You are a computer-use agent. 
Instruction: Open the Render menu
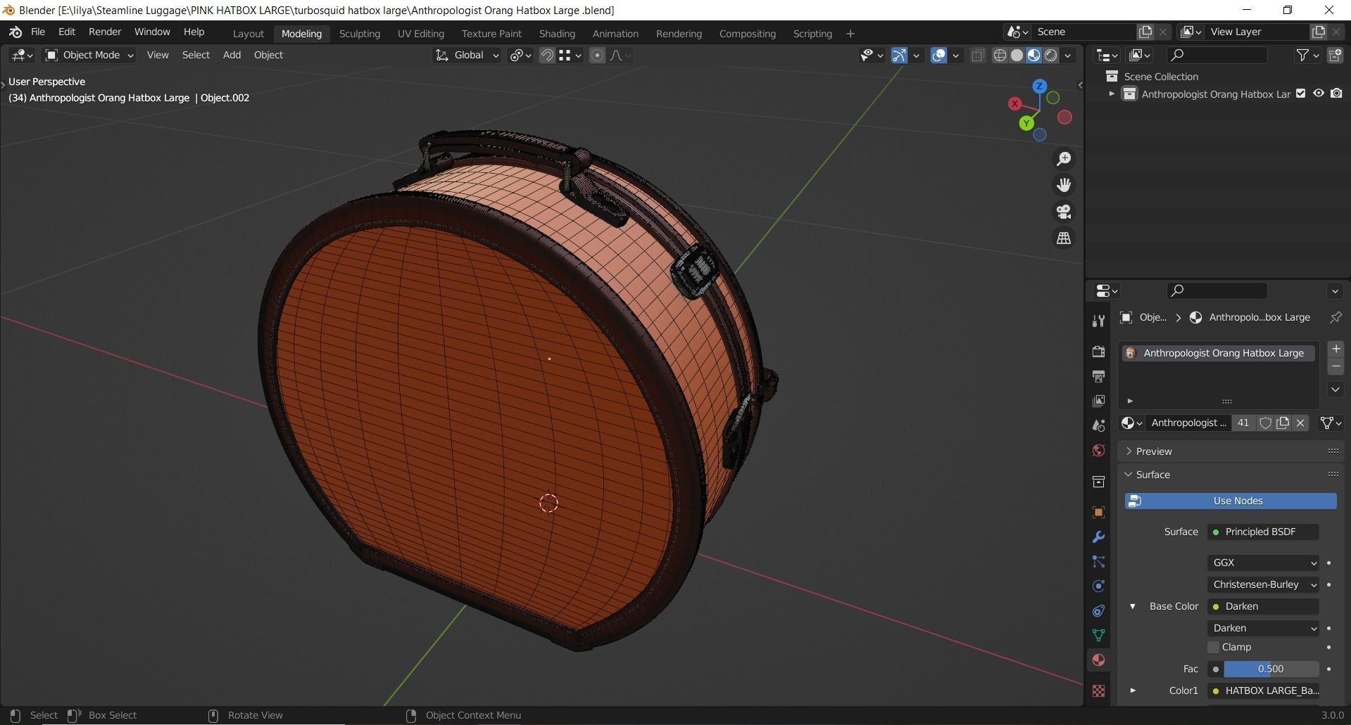[x=105, y=32]
